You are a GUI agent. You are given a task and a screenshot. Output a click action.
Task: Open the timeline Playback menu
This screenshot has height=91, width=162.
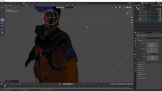click(x=7, y=84)
